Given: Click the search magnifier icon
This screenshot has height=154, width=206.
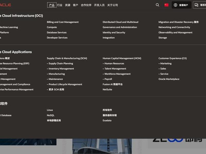Looking at the screenshot, I should 157,5.
